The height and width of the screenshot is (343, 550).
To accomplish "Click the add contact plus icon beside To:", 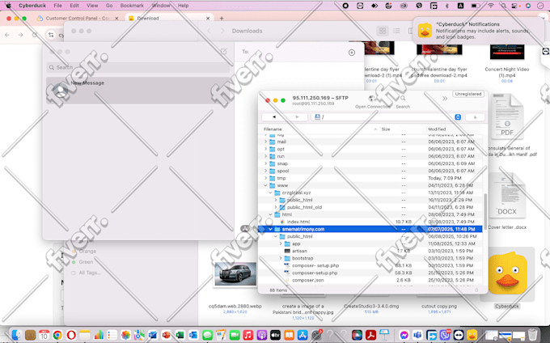I will 352,53.
